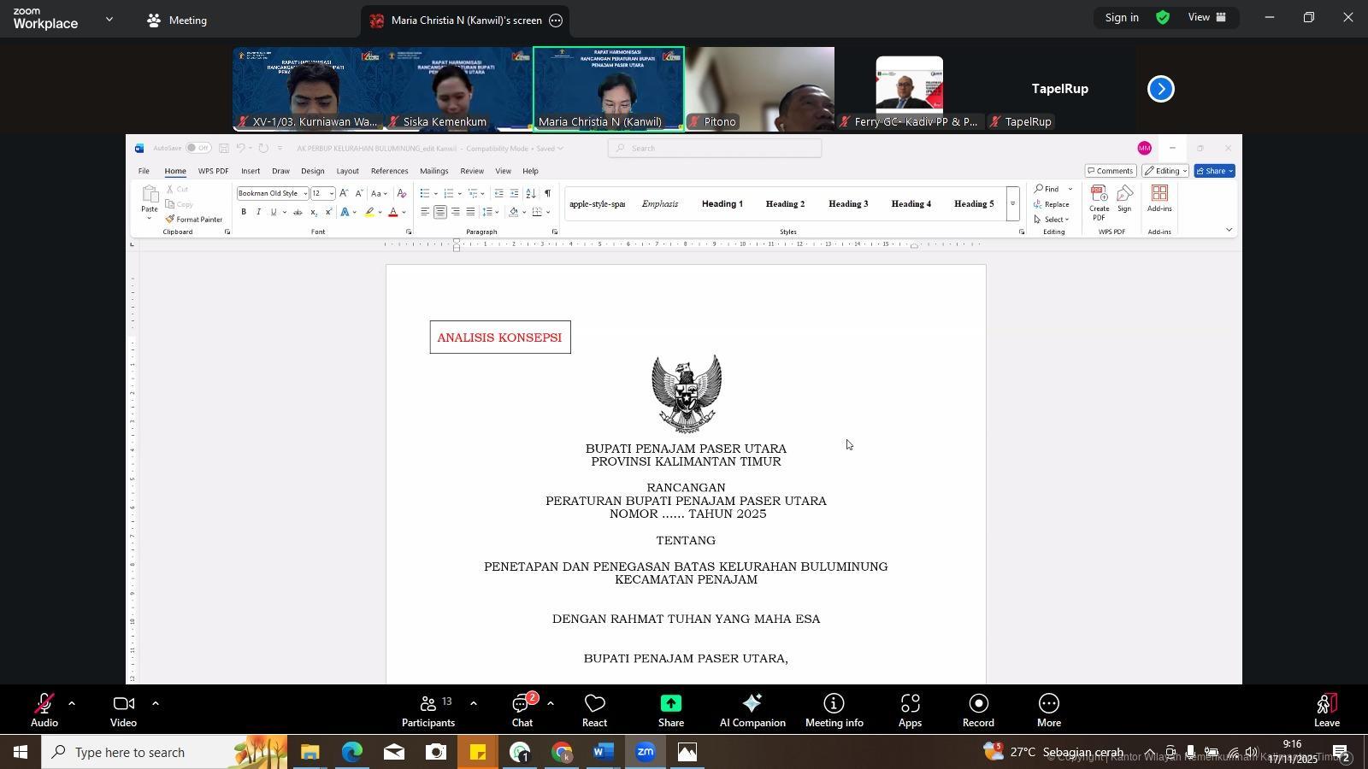The width and height of the screenshot is (1368, 769).
Task: Click the Share screen icon
Action: (670, 710)
